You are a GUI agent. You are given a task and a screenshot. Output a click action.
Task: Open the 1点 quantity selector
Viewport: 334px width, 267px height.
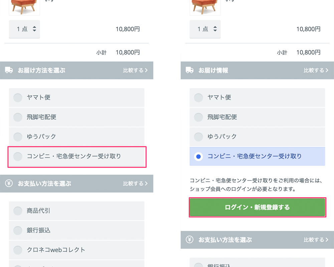(x=24, y=29)
